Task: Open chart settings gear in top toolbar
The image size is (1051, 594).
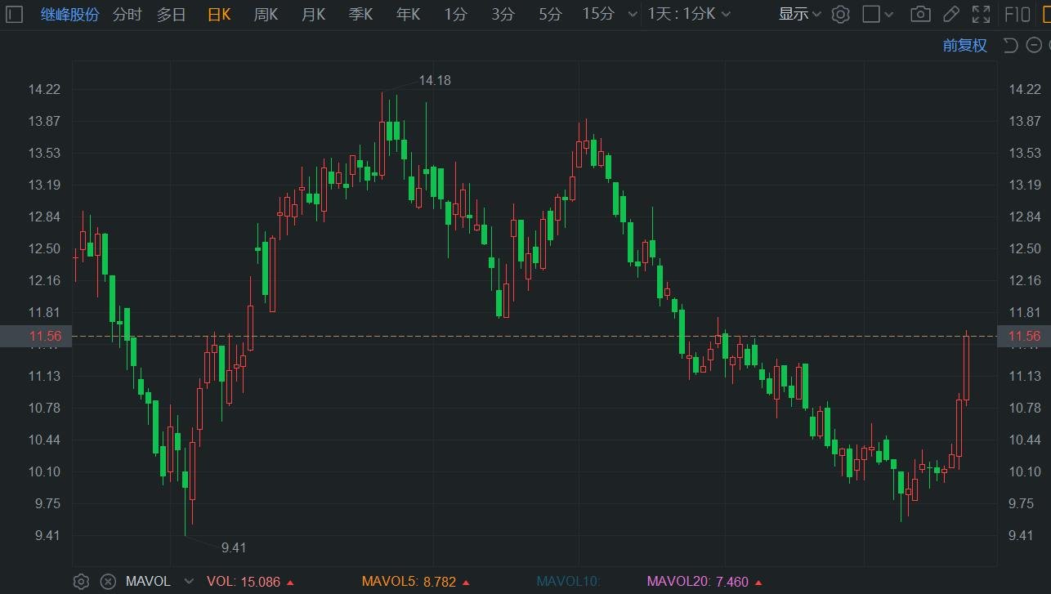Action: (x=840, y=15)
